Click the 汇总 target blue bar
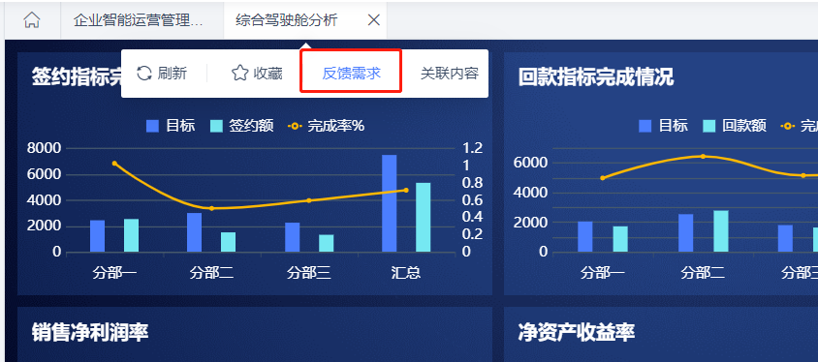Screen dimensions: 818x362 [x=390, y=203]
